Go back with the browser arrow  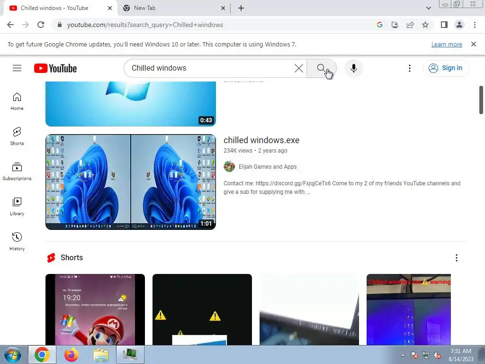[10, 25]
